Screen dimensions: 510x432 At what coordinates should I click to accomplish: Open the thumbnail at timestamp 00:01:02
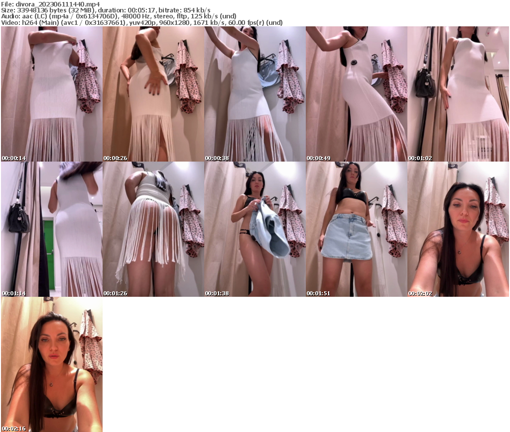[x=458, y=94]
